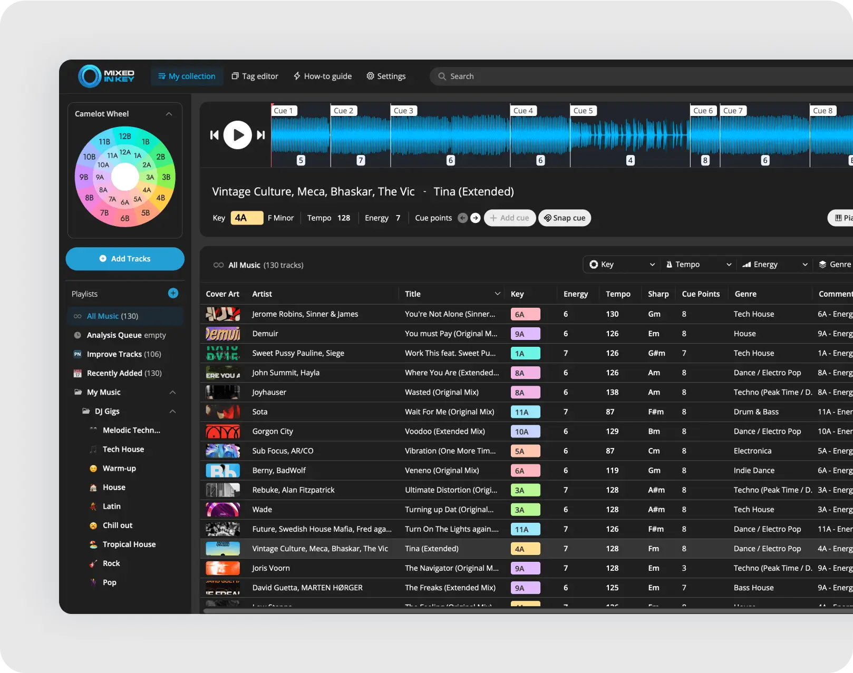Screen dimensions: 853x673
Task: Open the Warm-up playlist
Action: click(x=119, y=469)
